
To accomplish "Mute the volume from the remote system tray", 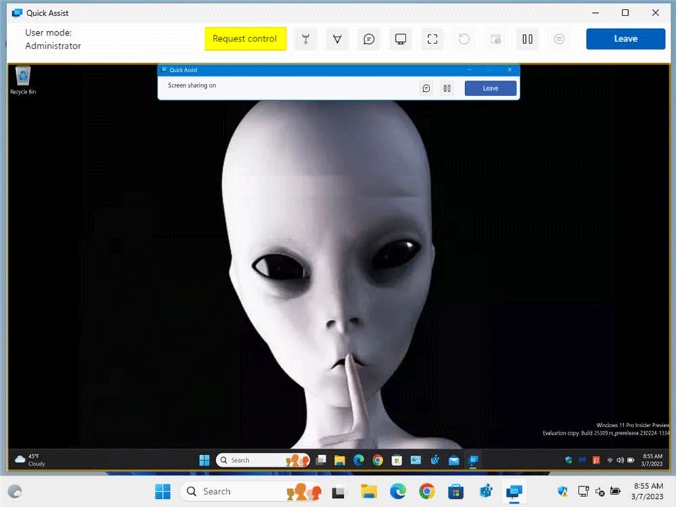I will pos(620,460).
